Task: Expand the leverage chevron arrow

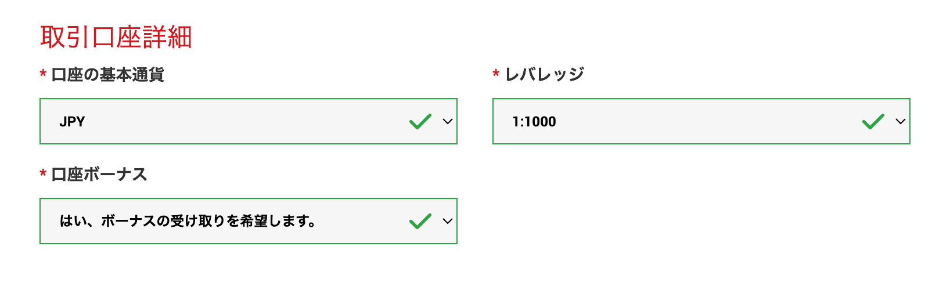Action: [x=900, y=121]
